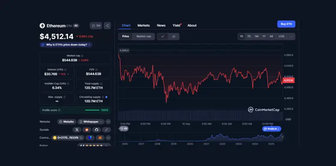Click the MetaMask fox icon
Image resolution: width=336 pixels, height=166 pixels.
(x=100, y=138)
